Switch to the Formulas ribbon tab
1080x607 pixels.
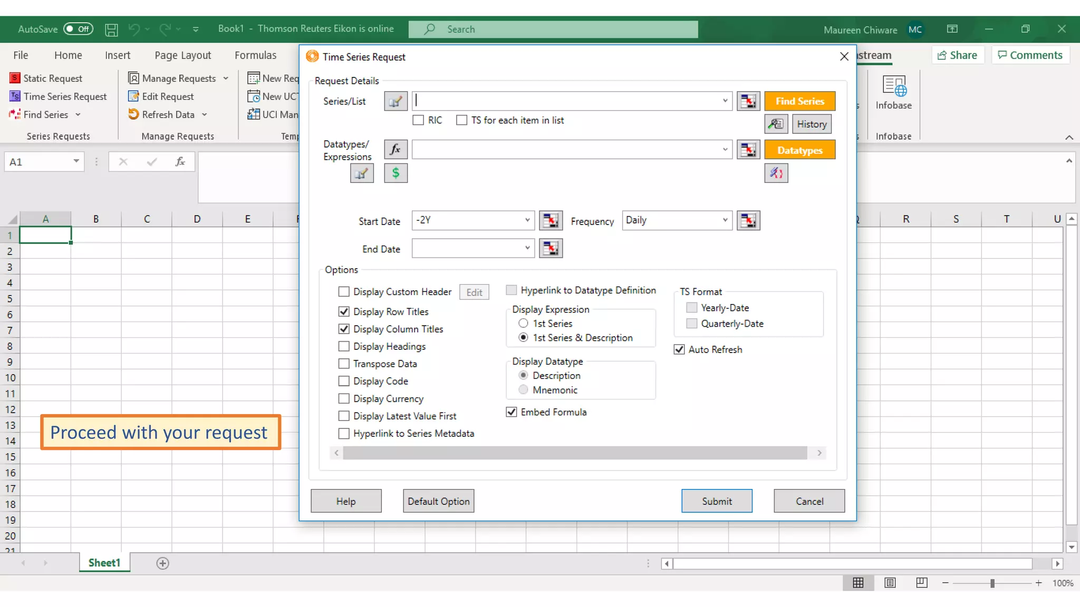(255, 55)
